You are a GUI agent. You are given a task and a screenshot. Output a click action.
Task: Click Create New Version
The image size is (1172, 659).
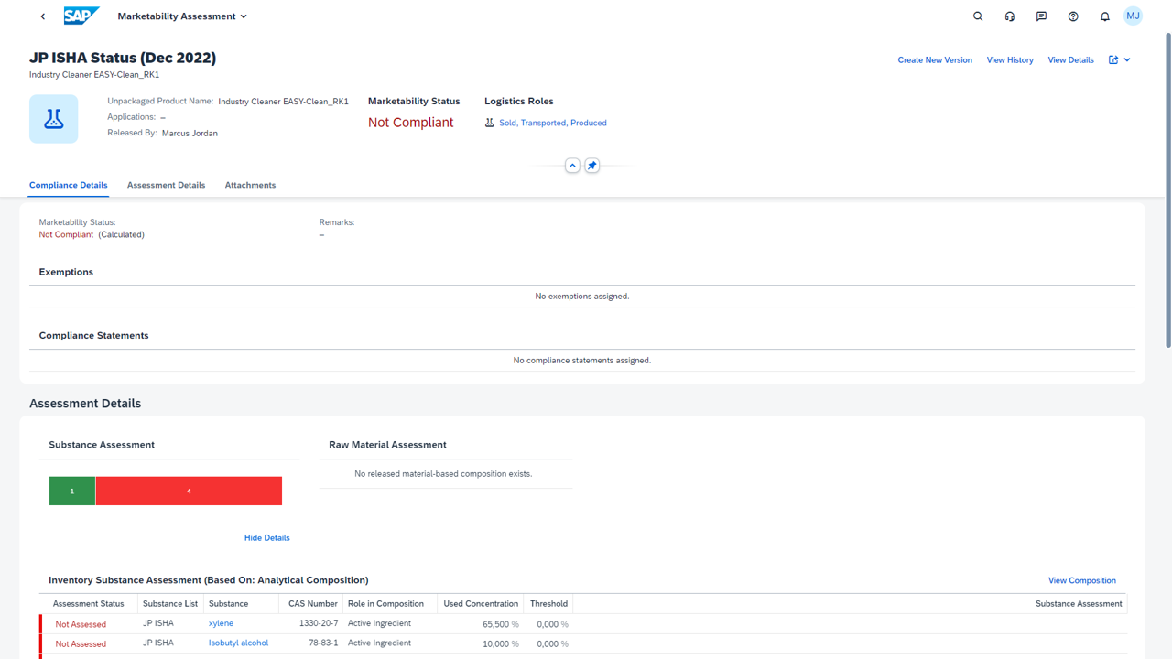935,59
